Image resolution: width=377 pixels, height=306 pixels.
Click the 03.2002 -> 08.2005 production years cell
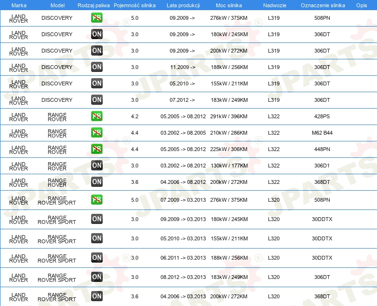click(183, 133)
